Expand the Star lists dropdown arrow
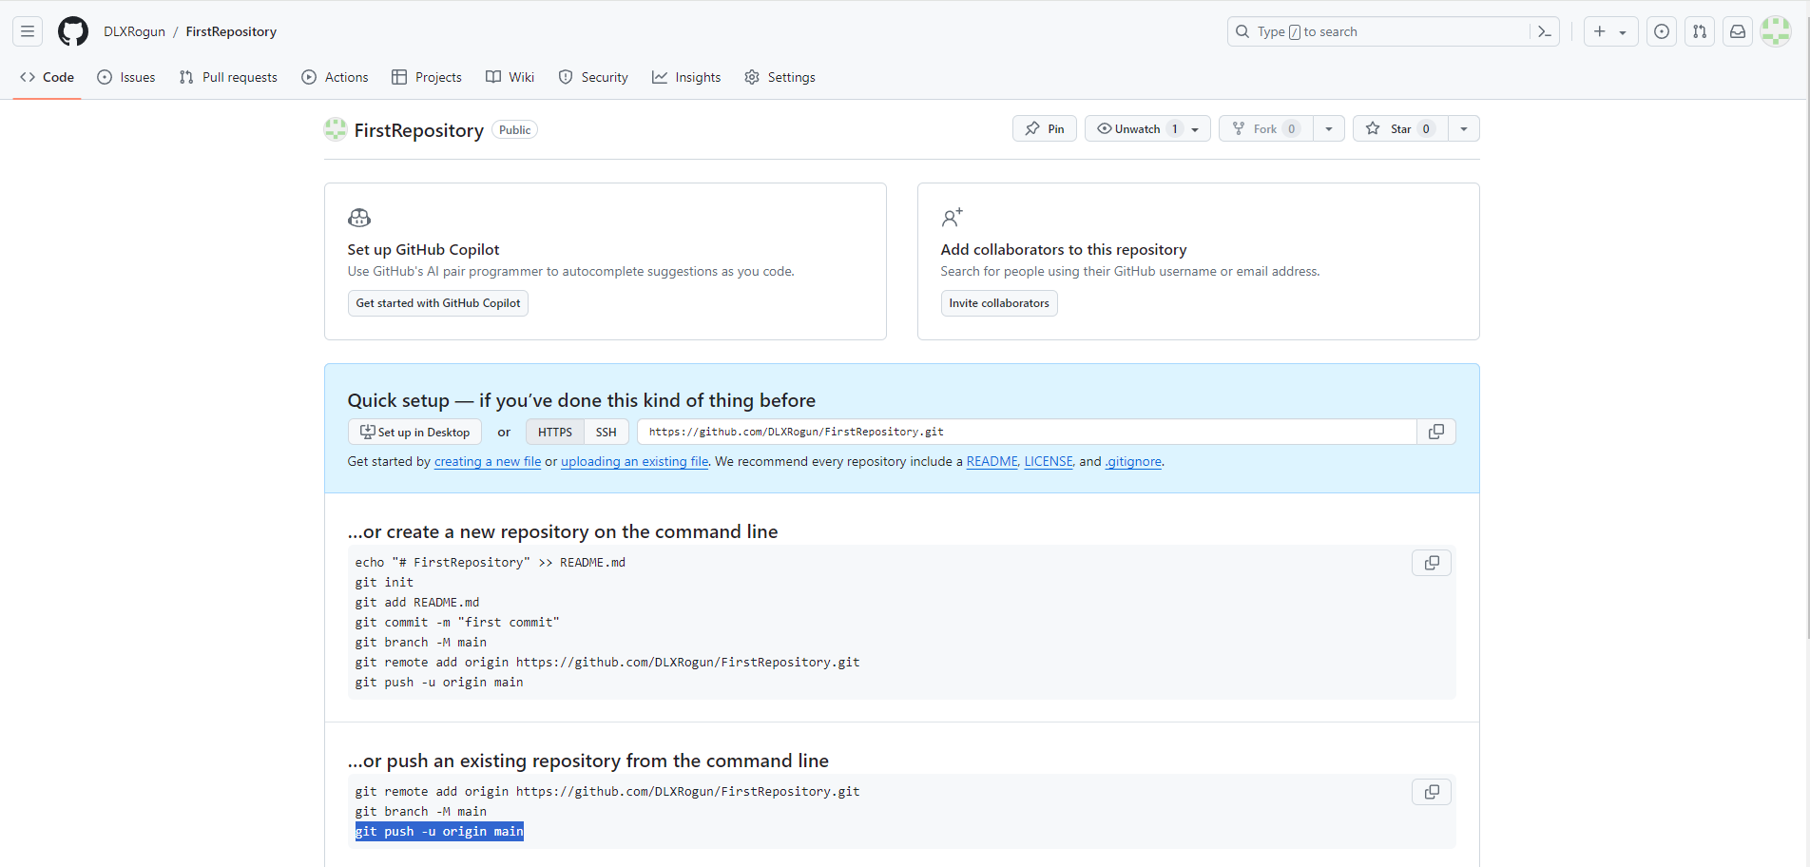This screenshot has width=1810, height=867. pos(1464,128)
